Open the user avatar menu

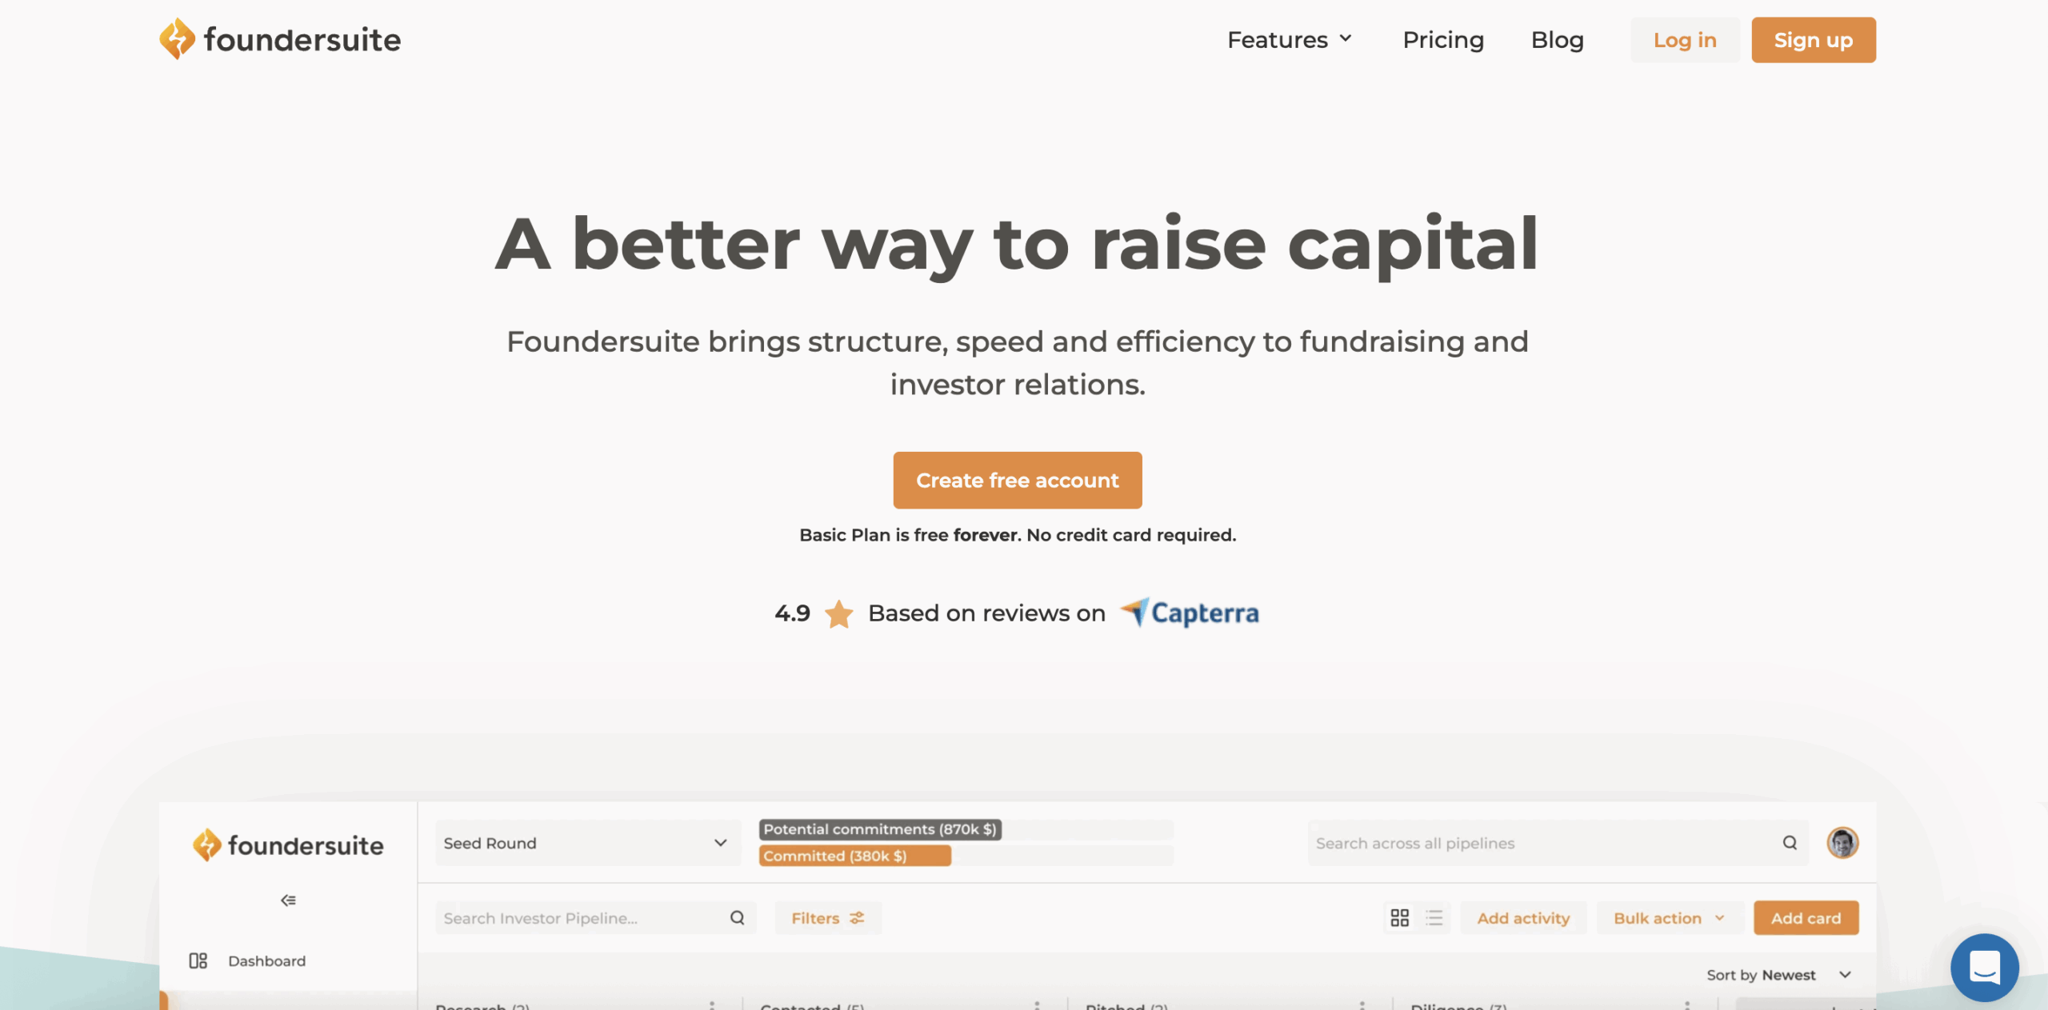point(1842,843)
